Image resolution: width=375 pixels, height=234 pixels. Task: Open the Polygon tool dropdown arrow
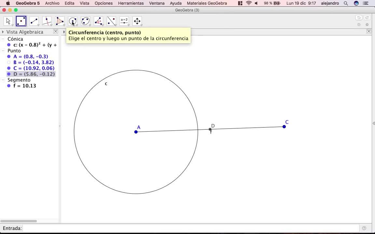64,25
